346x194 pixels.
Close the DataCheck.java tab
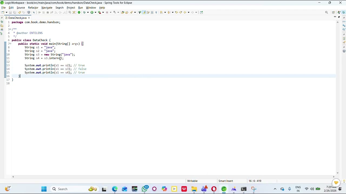point(29,18)
